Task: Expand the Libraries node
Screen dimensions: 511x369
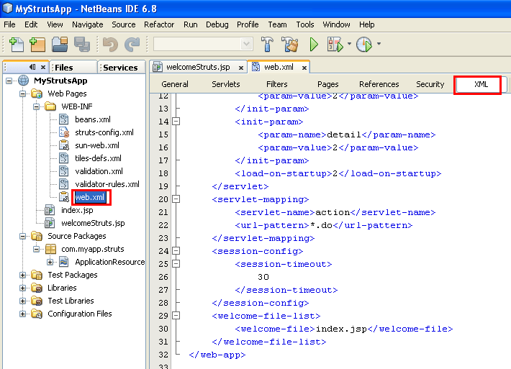Action: (22, 288)
